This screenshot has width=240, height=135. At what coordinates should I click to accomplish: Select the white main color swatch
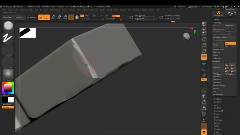11,100
